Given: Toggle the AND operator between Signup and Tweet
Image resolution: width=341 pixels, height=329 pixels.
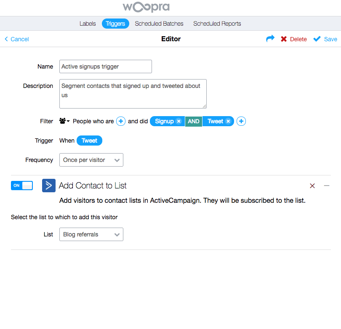Looking at the screenshot, I should (x=193, y=121).
